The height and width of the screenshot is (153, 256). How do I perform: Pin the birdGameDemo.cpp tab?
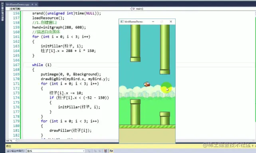coord(32,4)
